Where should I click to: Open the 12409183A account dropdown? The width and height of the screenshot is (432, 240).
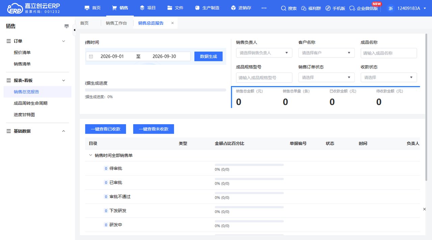pyautogui.click(x=412, y=8)
